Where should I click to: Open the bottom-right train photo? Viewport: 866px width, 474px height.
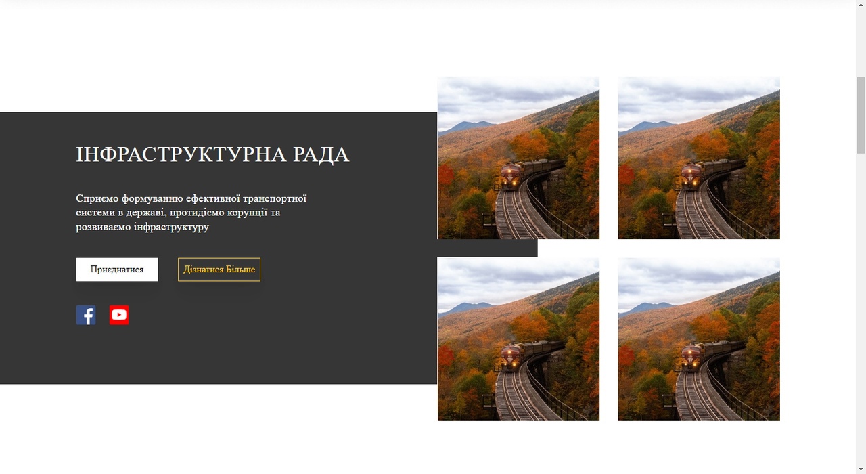click(699, 339)
